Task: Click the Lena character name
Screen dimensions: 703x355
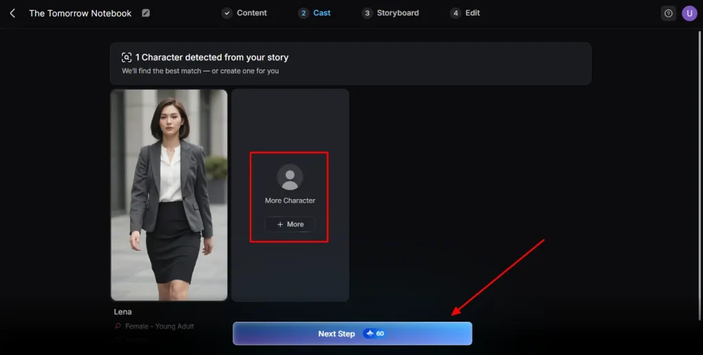Action: click(x=123, y=312)
